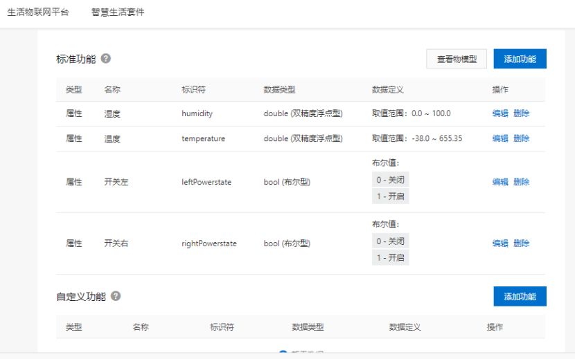Image resolution: width=575 pixels, height=359 pixels.
Task: Select the humidity identifier text
Action: tap(197, 113)
